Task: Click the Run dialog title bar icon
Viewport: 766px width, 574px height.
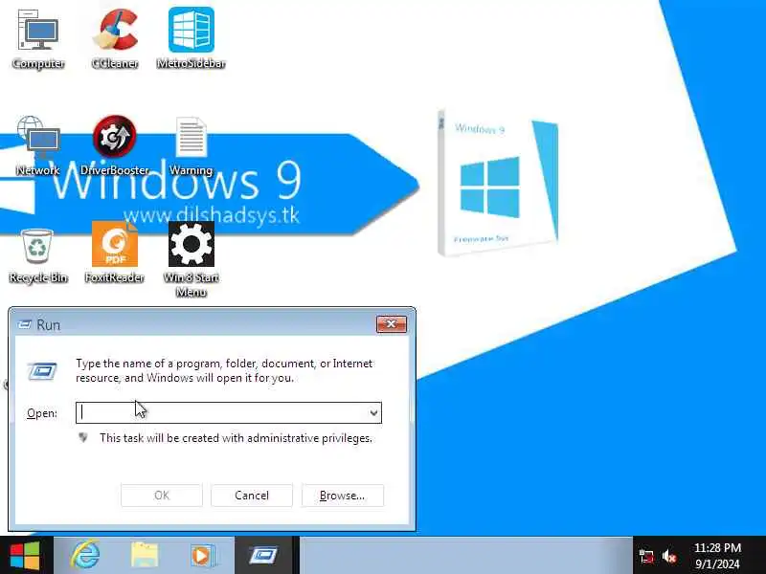Action: click(25, 324)
